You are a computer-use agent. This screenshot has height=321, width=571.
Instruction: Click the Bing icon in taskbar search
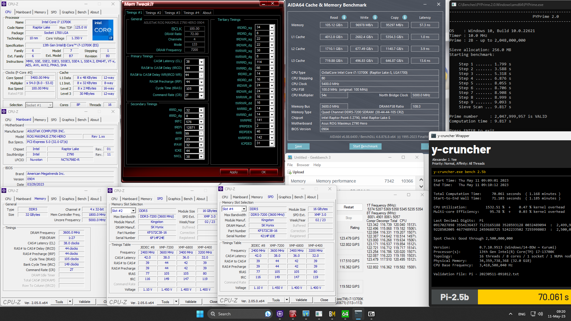click(268, 314)
